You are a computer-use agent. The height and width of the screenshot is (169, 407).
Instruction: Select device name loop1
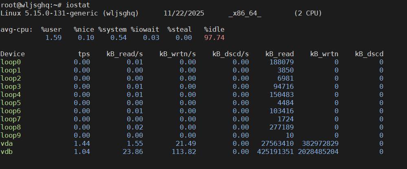11,70
